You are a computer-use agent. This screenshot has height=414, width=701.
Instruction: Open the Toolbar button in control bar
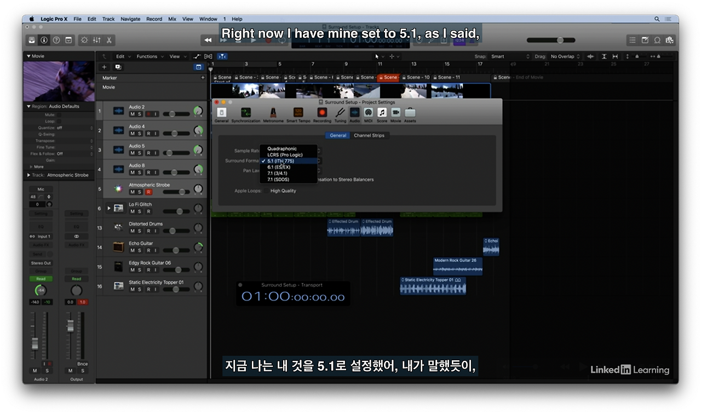68,40
